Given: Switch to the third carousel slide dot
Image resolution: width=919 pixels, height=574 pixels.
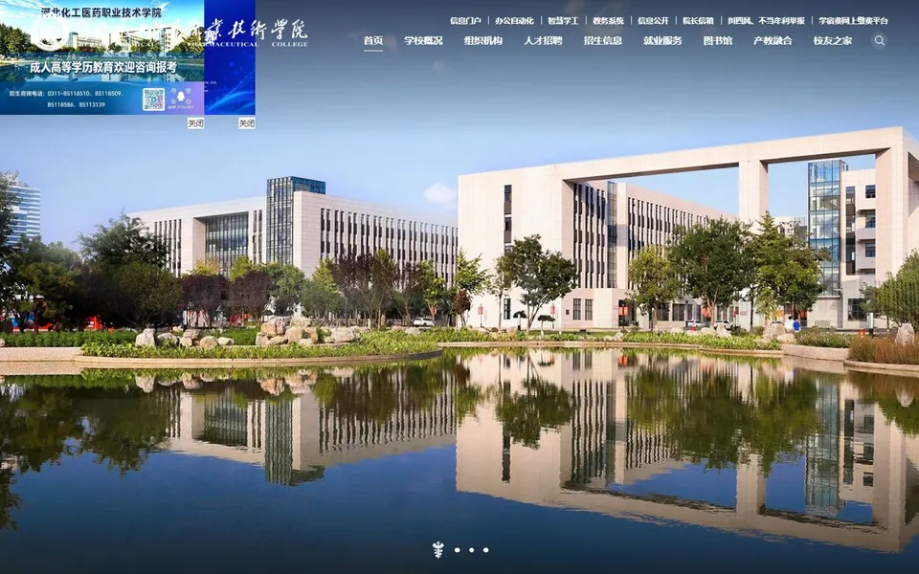Looking at the screenshot, I should 471,550.
